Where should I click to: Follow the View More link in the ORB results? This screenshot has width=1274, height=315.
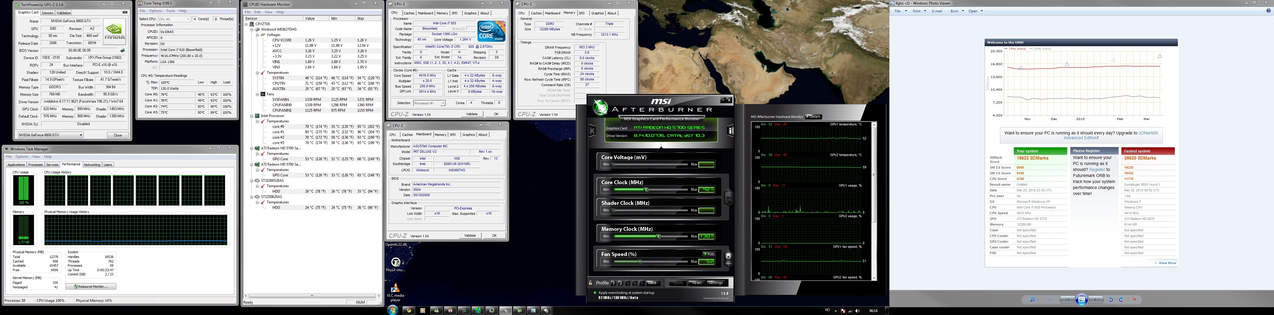(x=1168, y=263)
